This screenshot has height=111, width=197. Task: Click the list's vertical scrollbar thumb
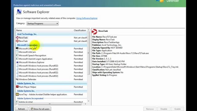(88, 53)
